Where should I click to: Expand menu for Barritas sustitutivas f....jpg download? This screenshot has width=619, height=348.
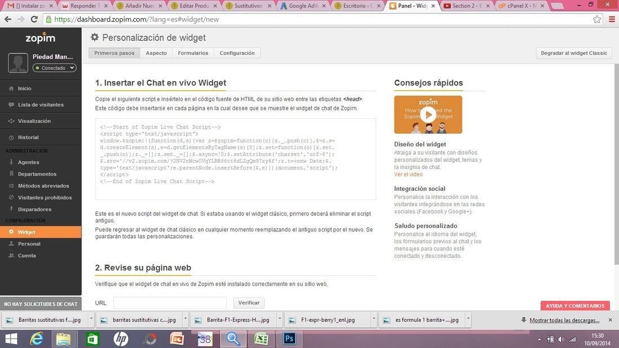point(91,320)
